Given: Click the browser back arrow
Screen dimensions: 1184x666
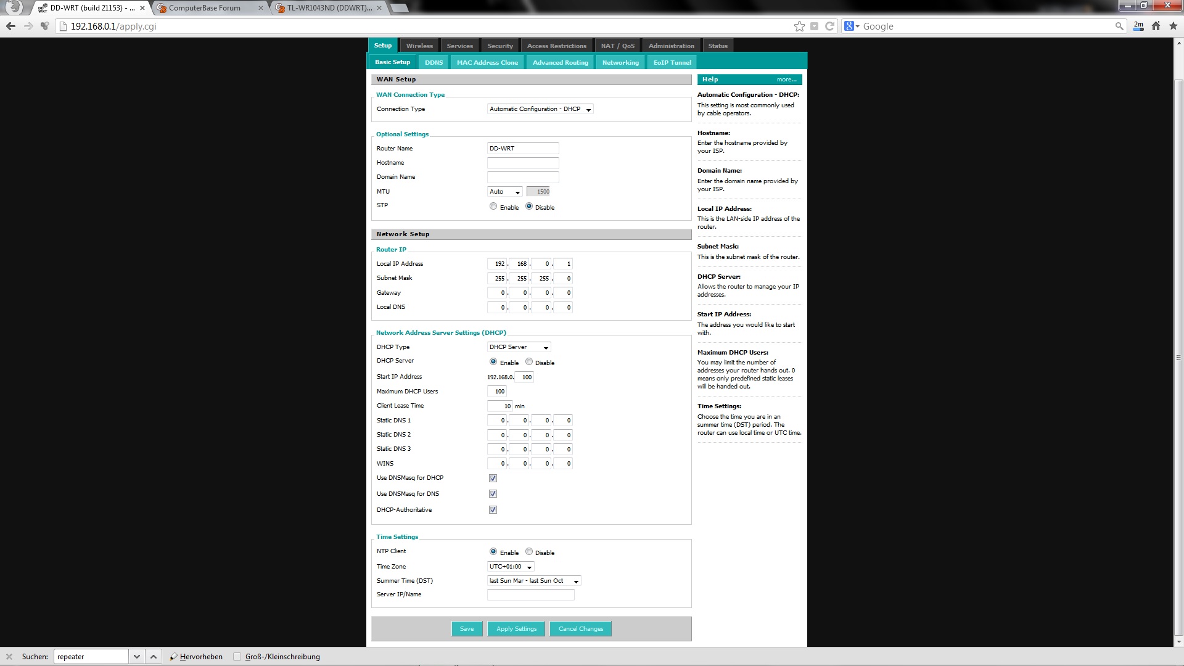Looking at the screenshot, I should tap(10, 26).
